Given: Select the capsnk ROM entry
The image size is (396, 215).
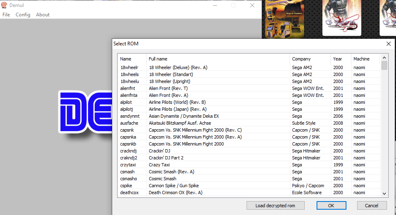Looking at the screenshot, I should (x=249, y=130).
